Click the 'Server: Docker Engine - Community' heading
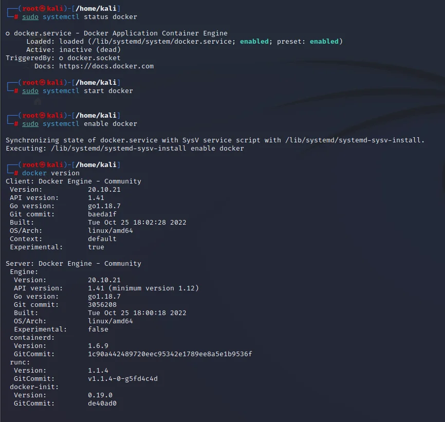 tap(73, 263)
